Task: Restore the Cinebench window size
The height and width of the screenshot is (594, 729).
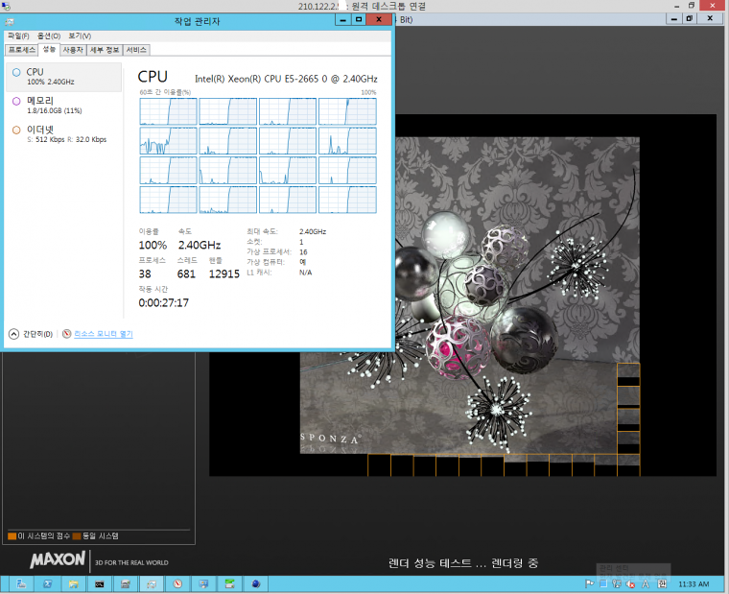Action: 690,18
